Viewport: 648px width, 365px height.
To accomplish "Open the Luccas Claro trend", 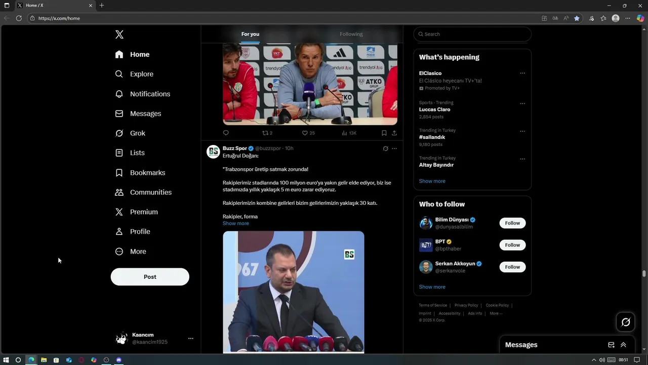I will tap(434, 109).
